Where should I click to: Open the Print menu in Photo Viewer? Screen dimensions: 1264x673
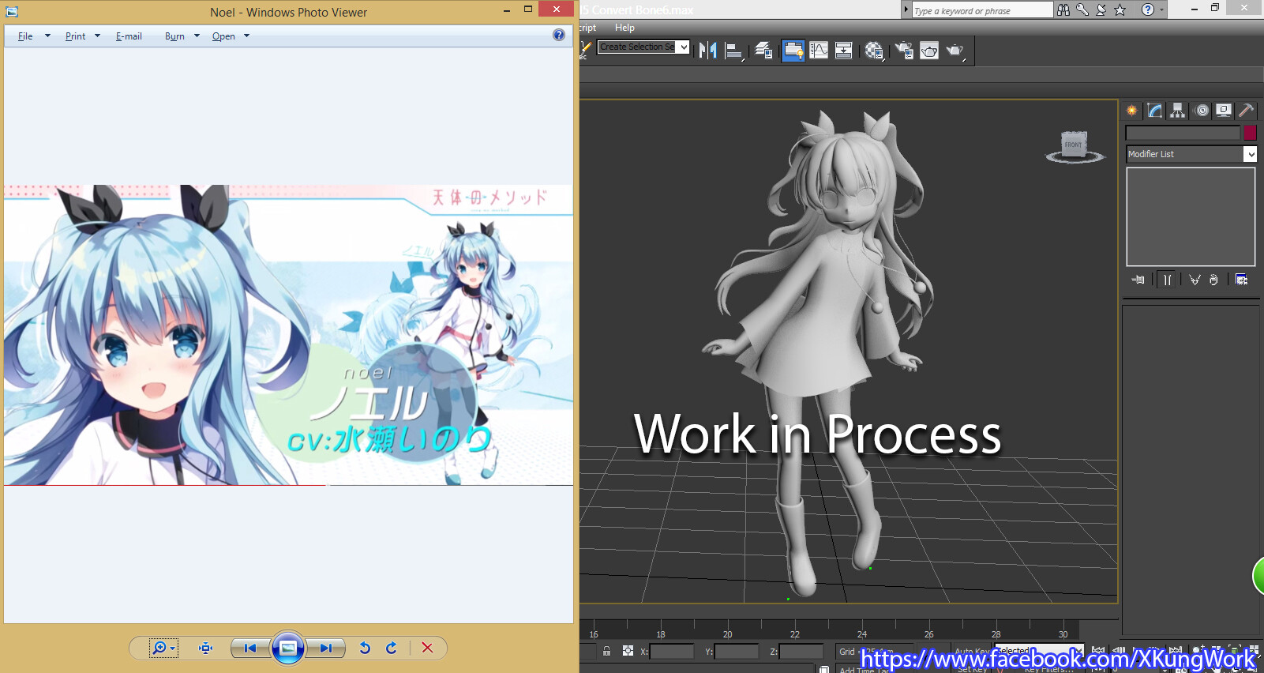click(82, 36)
